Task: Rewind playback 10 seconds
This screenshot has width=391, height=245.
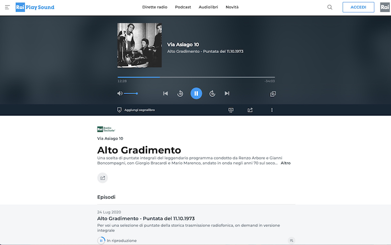Action: [x=180, y=94]
